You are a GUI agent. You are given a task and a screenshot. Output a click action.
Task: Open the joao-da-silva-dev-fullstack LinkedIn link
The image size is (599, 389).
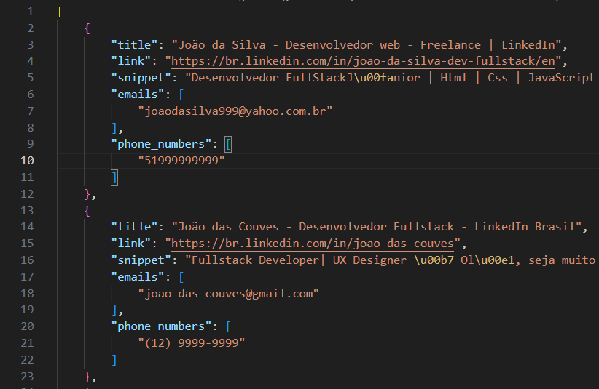(x=363, y=61)
